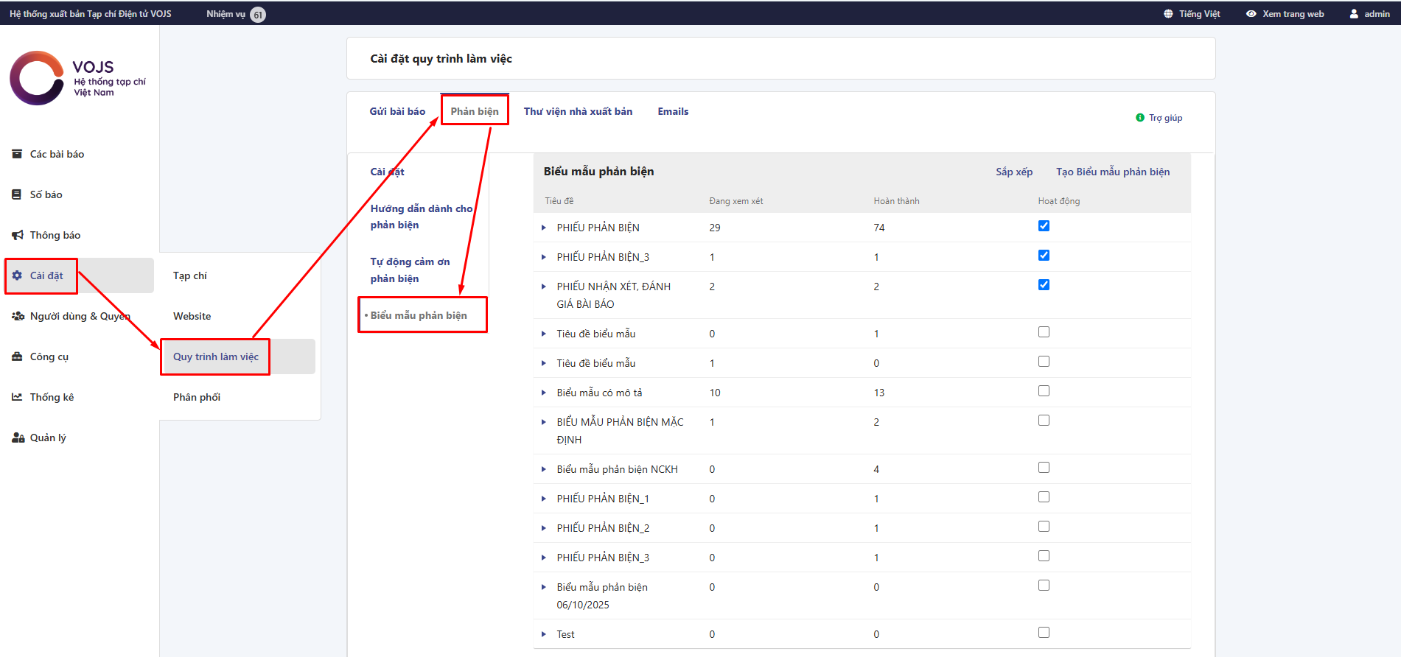Click the archive icon beside Các bài báo
The image size is (1401, 657).
tap(17, 154)
